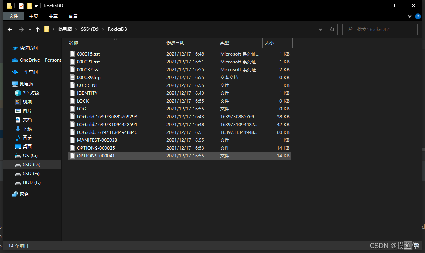
Task: Click the Forward navigation arrow
Action: pos(21,29)
